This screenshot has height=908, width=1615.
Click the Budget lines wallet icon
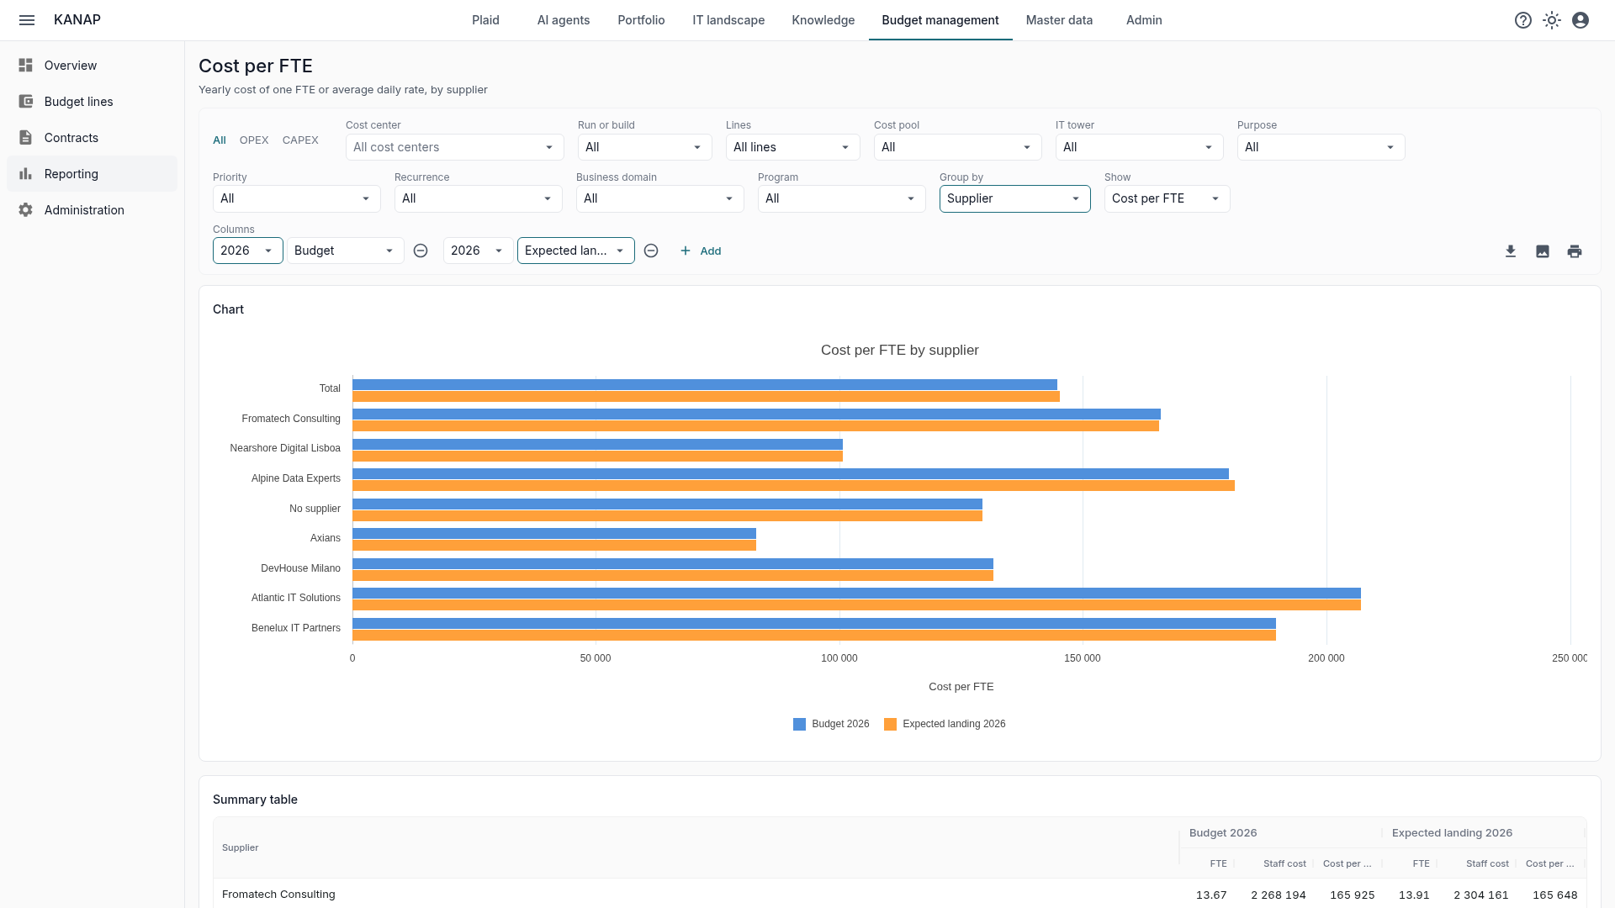coord(26,102)
